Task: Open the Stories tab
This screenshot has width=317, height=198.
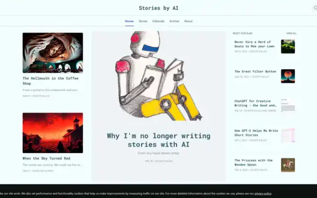Action: pos(143,21)
